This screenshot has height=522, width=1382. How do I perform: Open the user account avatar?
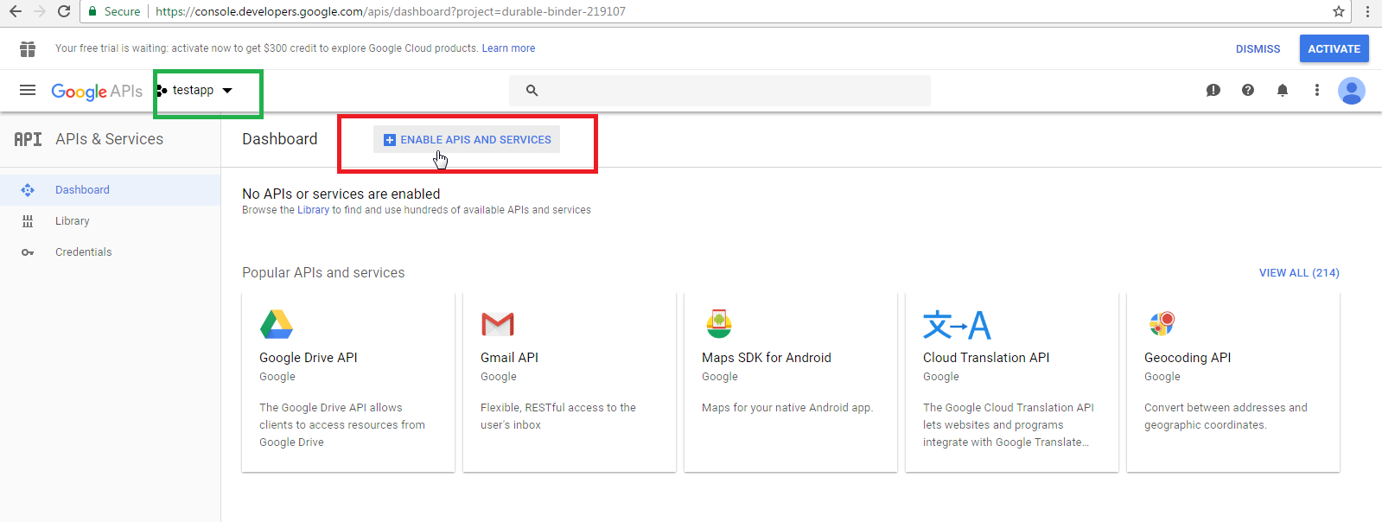coord(1352,90)
